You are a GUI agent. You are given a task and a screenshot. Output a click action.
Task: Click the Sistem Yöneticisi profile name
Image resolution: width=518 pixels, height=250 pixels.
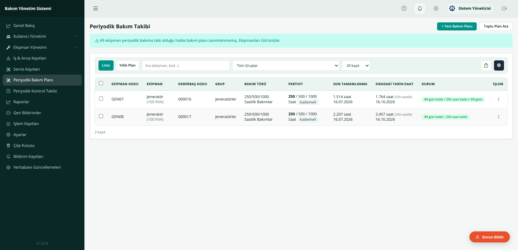(x=475, y=8)
